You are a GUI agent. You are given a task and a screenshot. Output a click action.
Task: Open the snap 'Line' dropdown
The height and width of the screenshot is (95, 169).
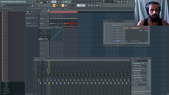pyautogui.click(x=72, y=5)
